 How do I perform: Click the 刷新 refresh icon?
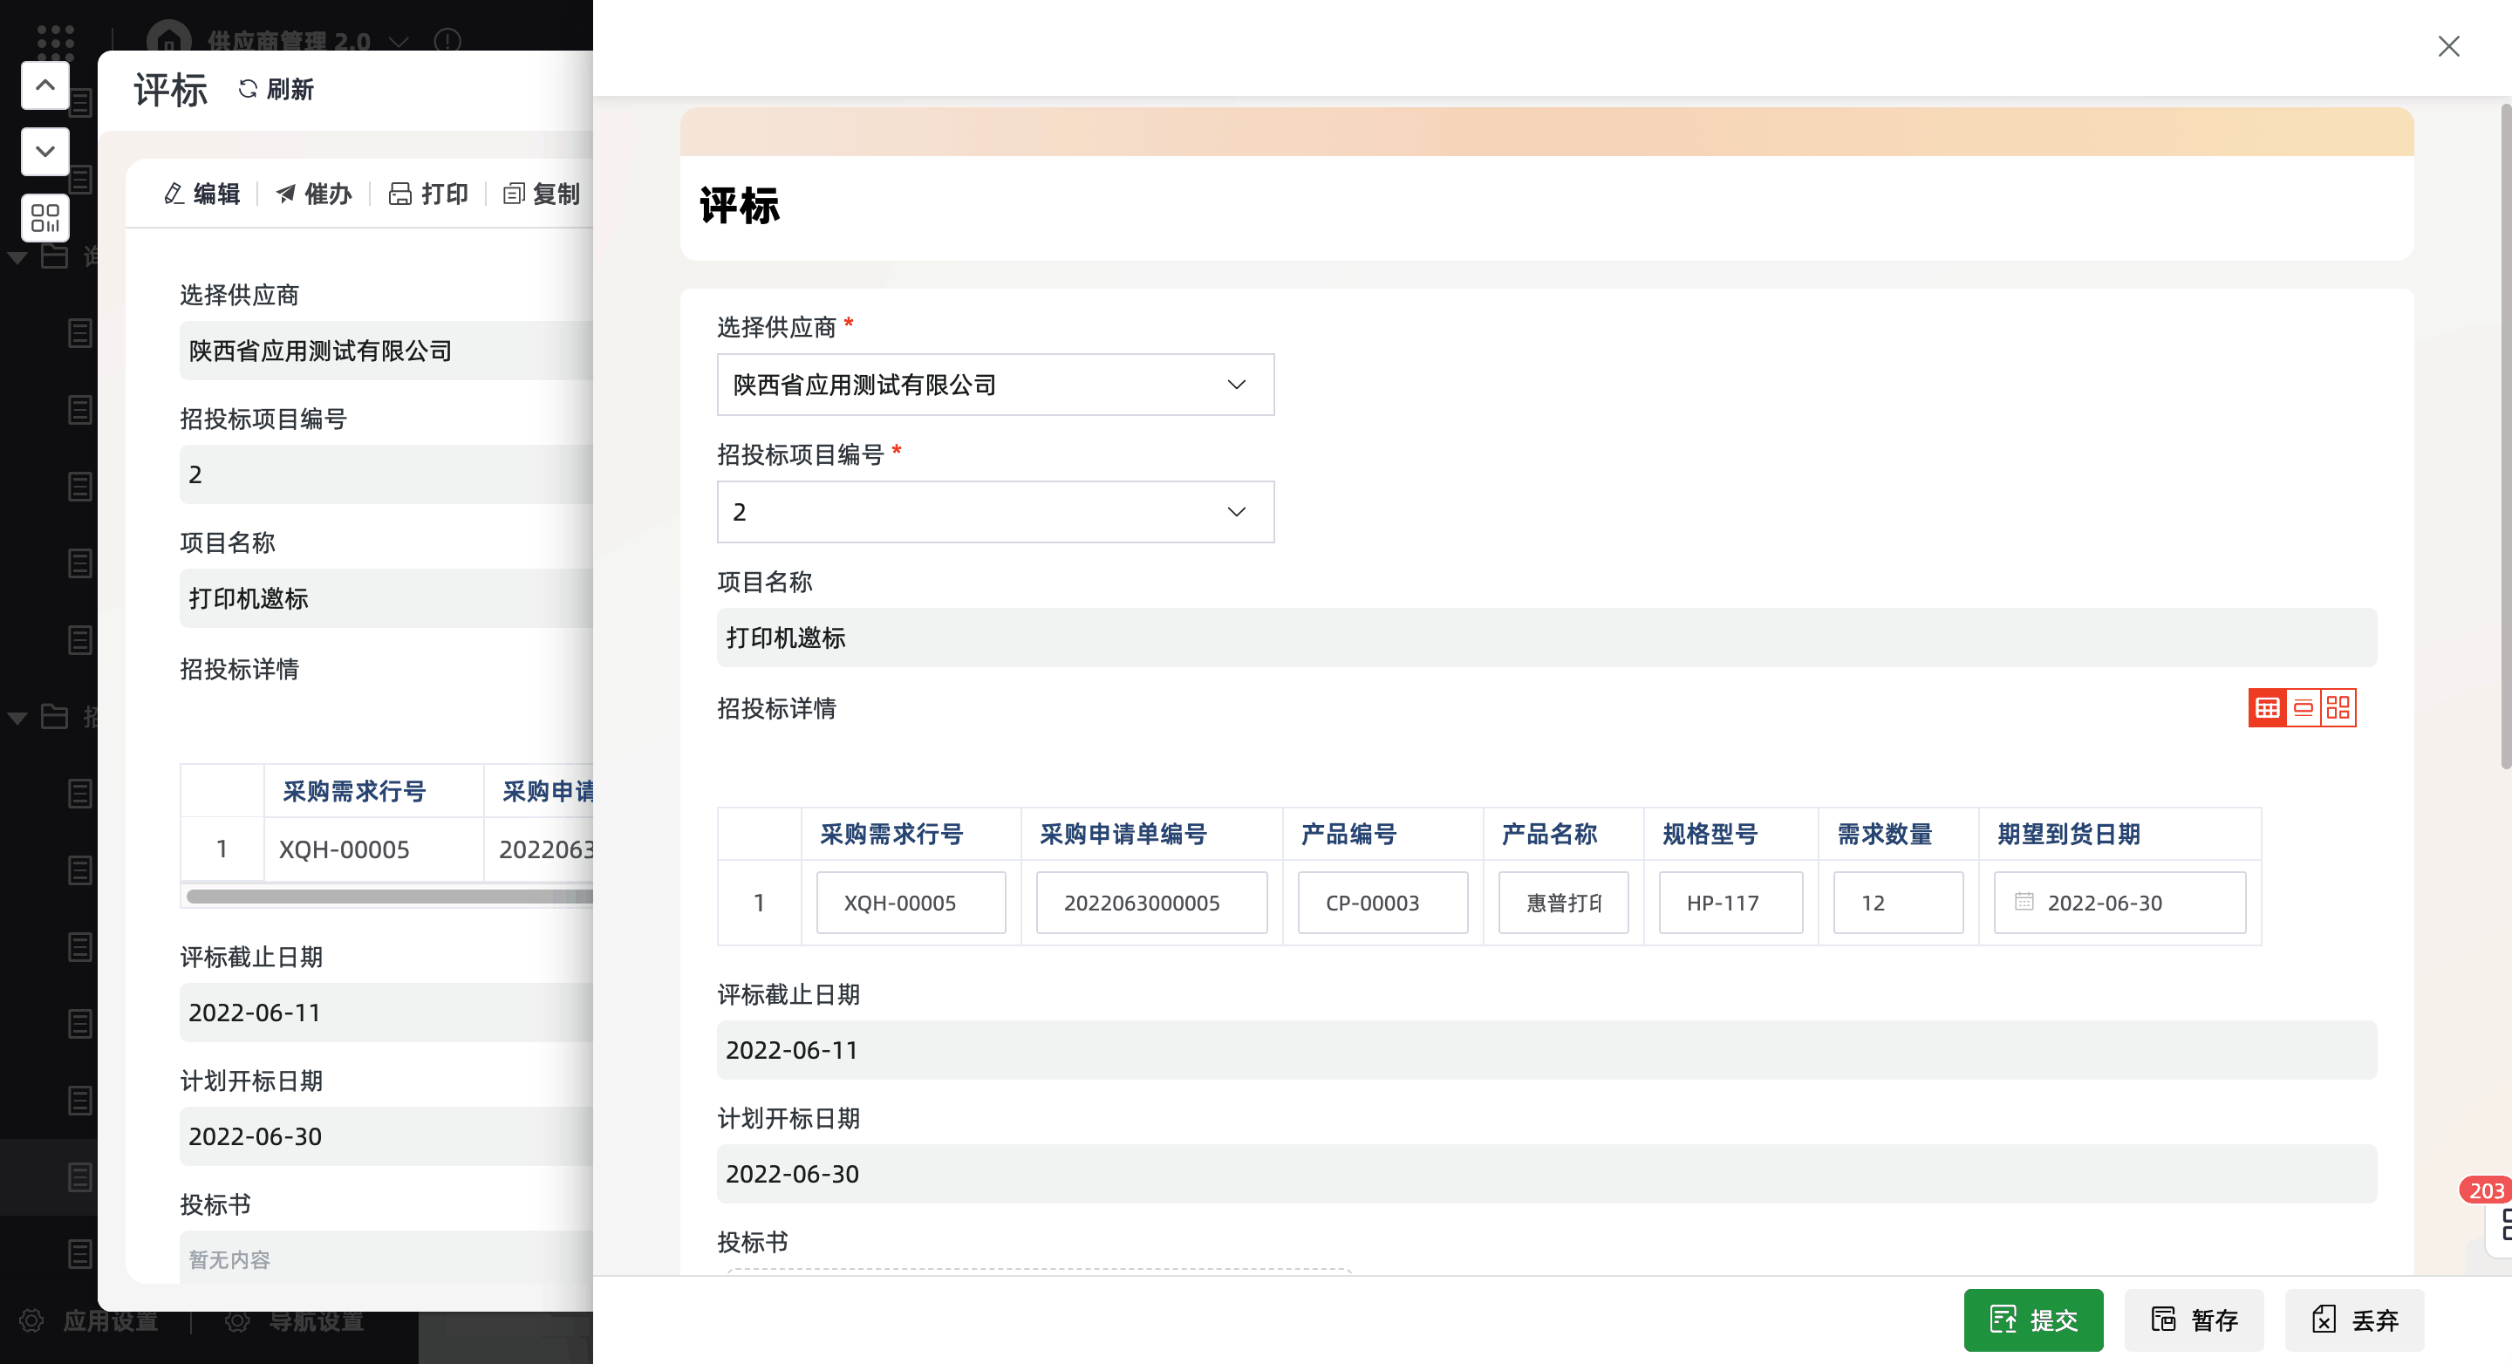coord(248,89)
